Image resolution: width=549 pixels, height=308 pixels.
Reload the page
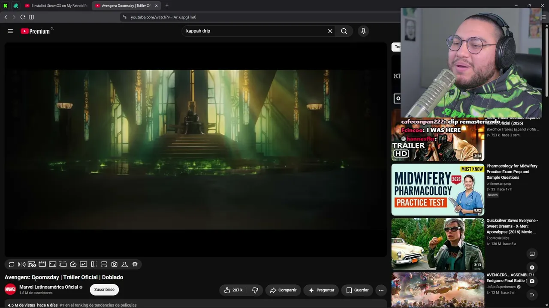pyautogui.click(x=23, y=17)
